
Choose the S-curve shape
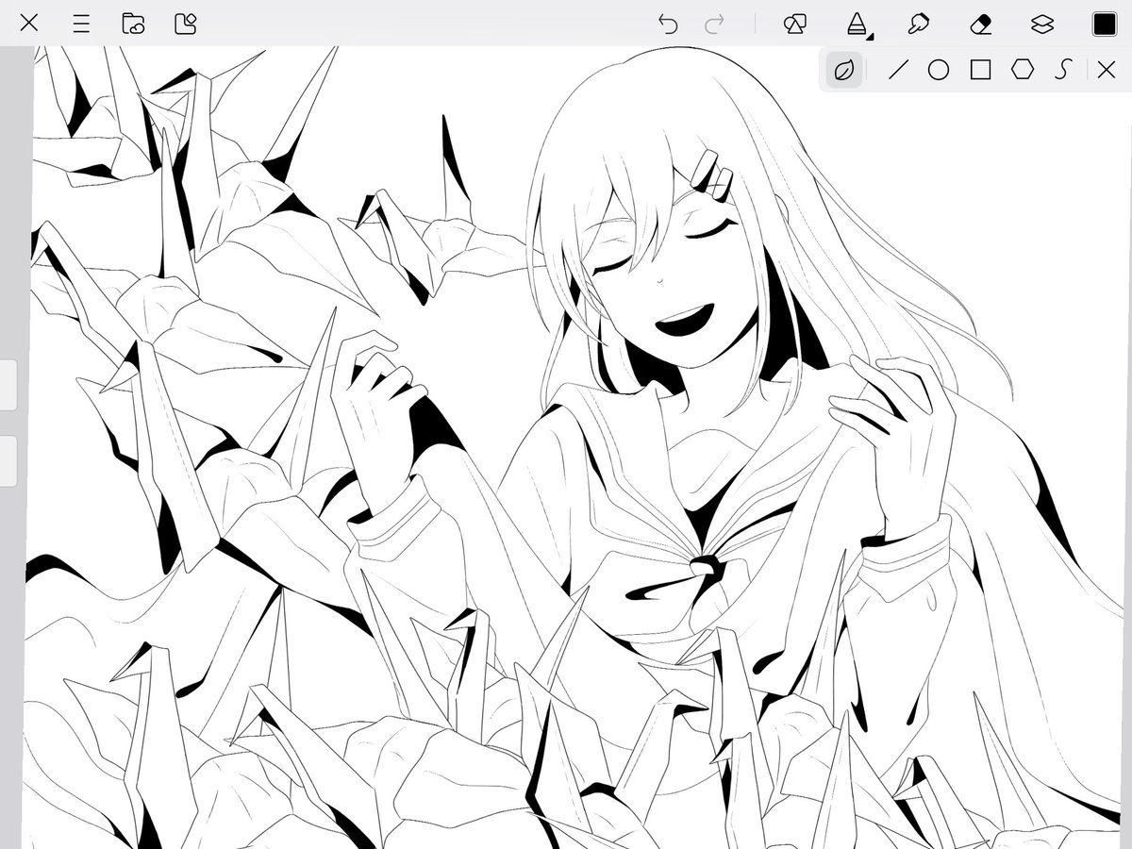(1064, 69)
